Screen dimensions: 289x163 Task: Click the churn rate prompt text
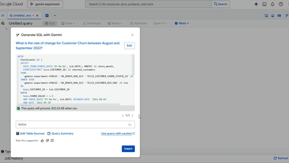pos(67,45)
